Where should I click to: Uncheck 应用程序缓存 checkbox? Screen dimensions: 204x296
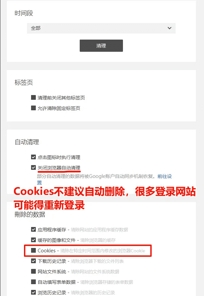pos(33,230)
